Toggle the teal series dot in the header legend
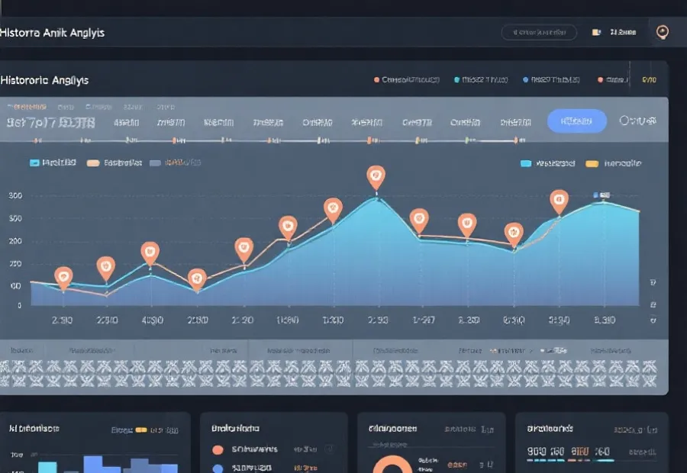This screenshot has height=473, width=687. pyautogui.click(x=456, y=79)
